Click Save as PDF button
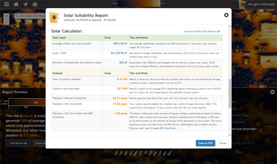The width and height of the screenshot is (277, 164). pos(206,143)
